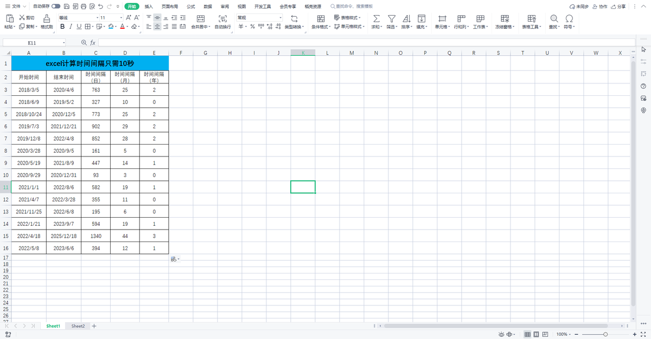Open the 数据 ribbon tab
This screenshot has width=651, height=339.
pyautogui.click(x=208, y=6)
